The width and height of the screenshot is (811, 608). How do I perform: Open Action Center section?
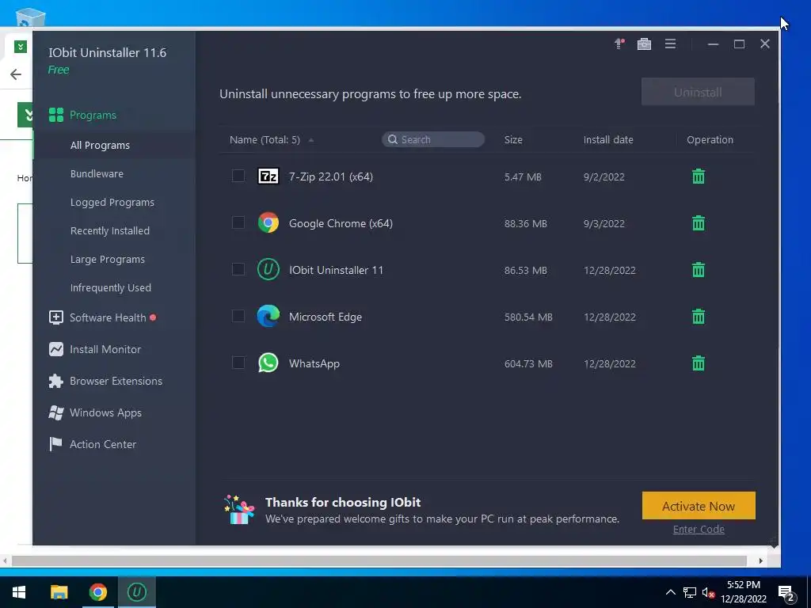93,444
